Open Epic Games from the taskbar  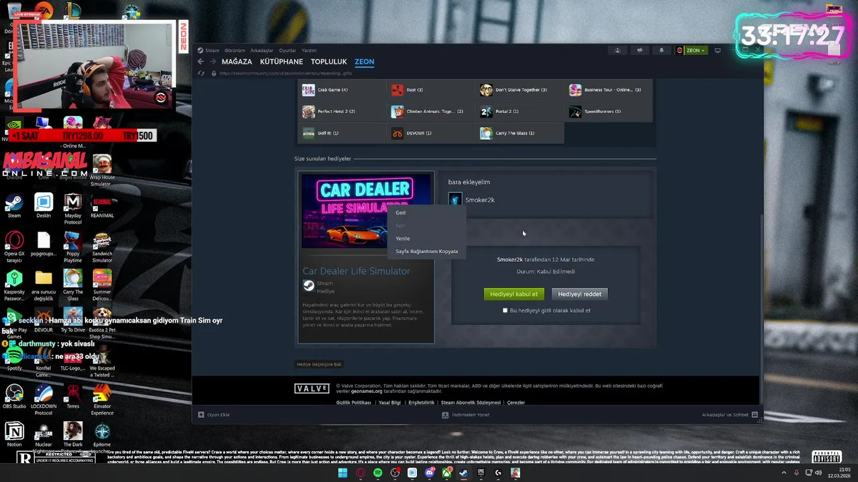coord(481,473)
